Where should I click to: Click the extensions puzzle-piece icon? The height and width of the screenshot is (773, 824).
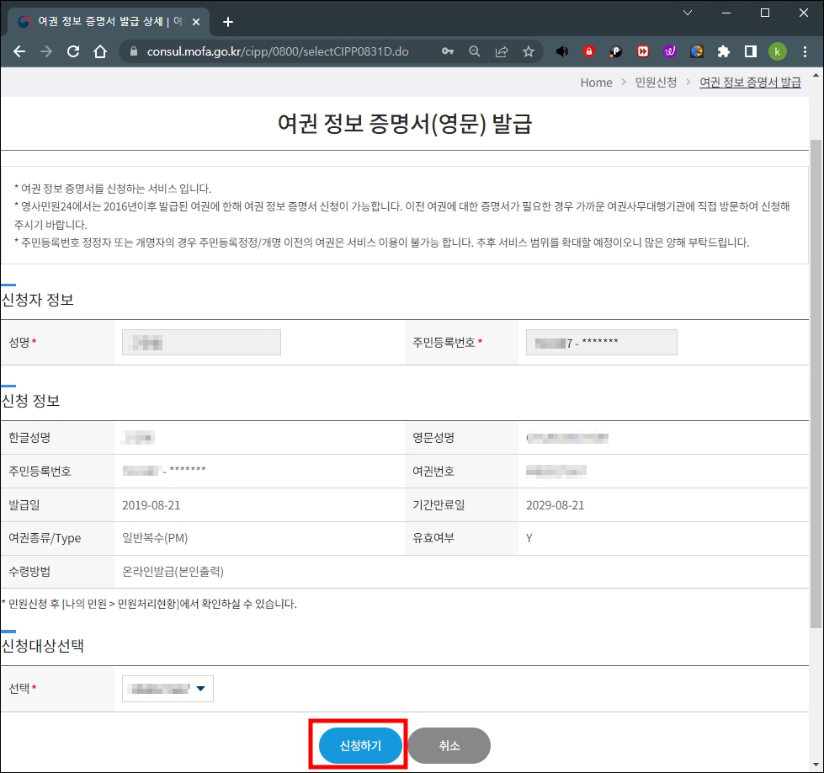[723, 51]
